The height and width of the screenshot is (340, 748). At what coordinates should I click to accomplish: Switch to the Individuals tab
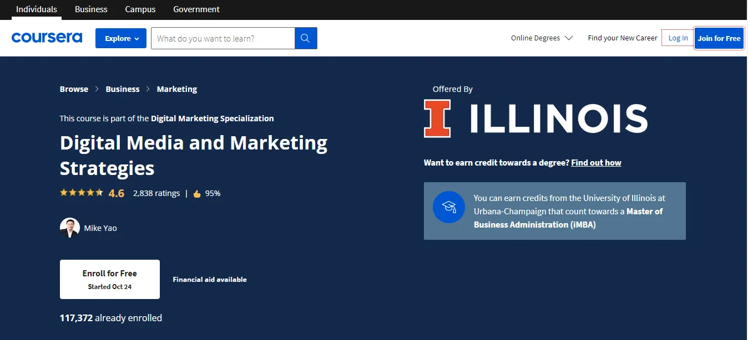click(37, 9)
